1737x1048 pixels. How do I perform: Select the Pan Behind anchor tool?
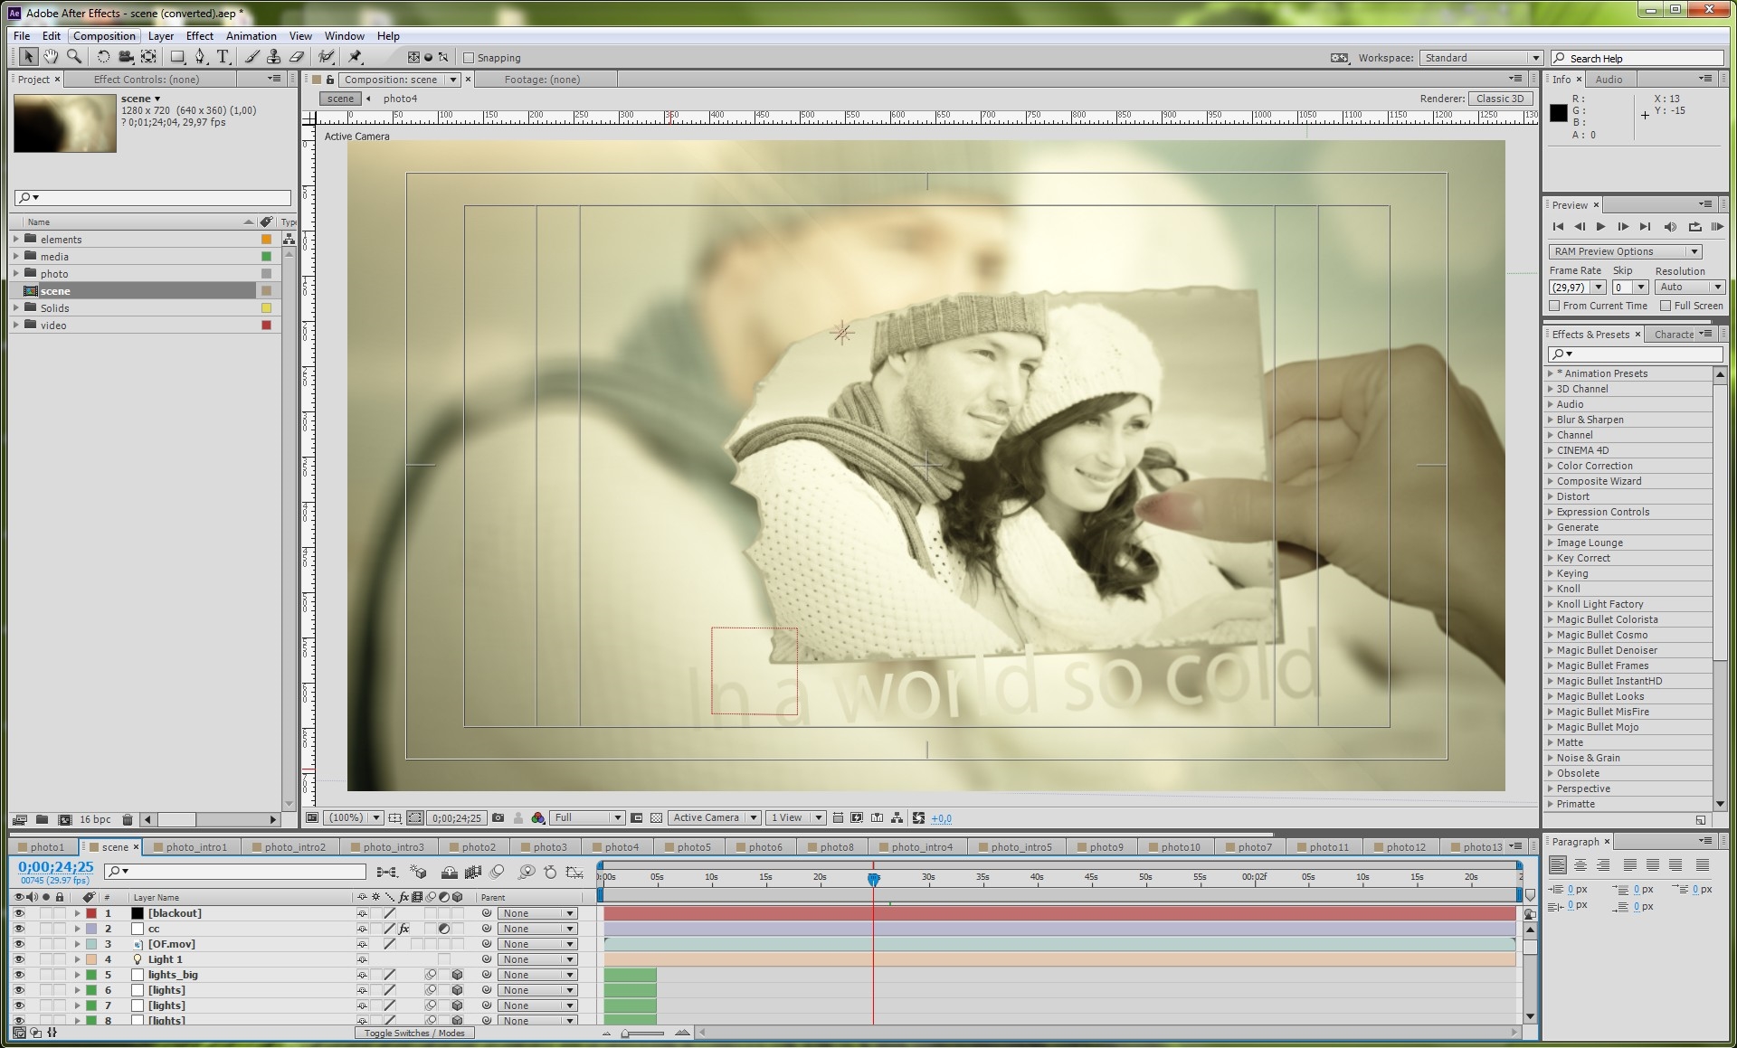point(148,57)
